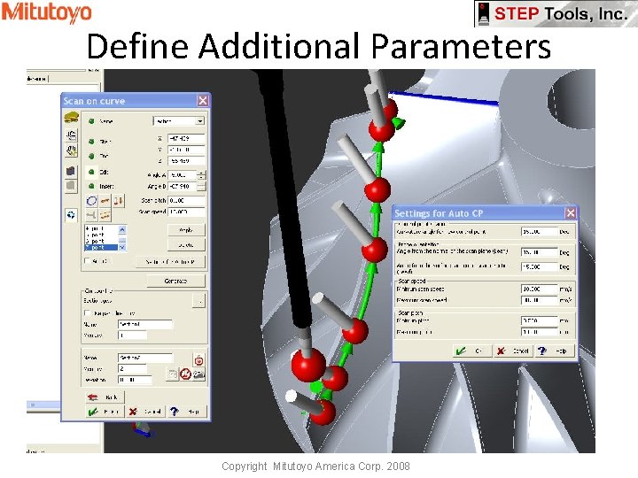Click the grayed calendar icon left of the red circle
638x478 pixels.
pyautogui.click(x=173, y=374)
